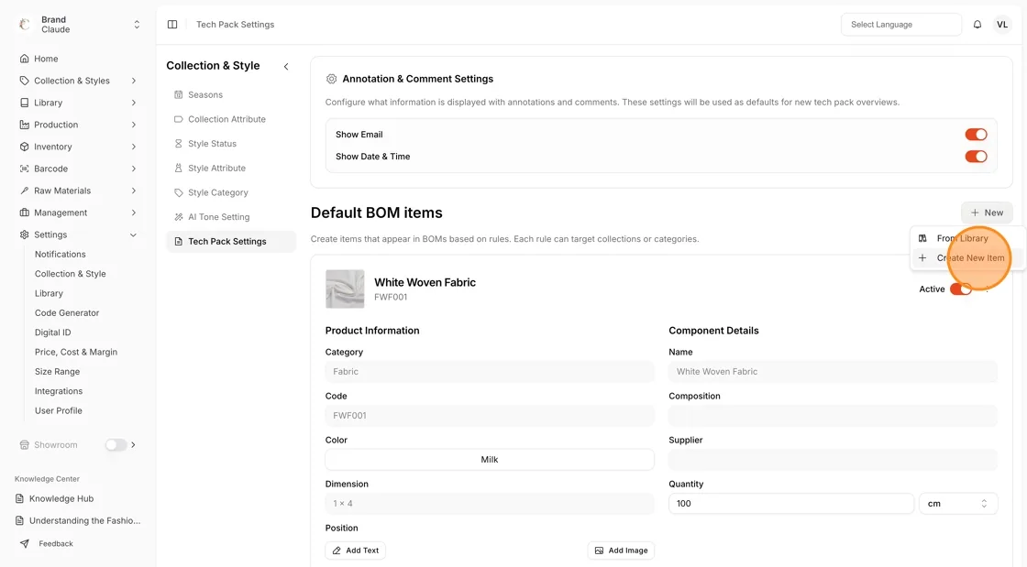1027x567 pixels.
Task: Open the Select Language dropdown
Action: pos(901,24)
